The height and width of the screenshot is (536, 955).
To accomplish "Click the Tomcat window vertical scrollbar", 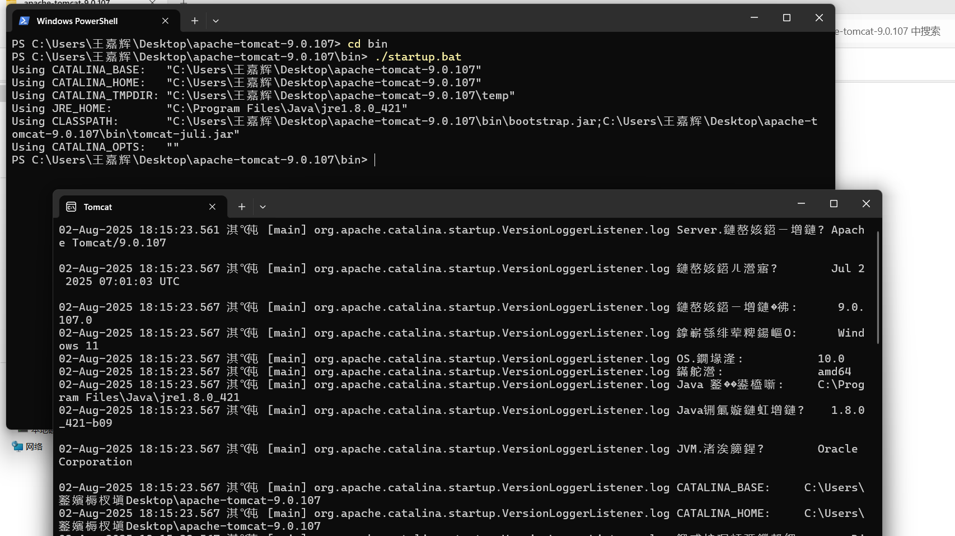I will 878,287.
